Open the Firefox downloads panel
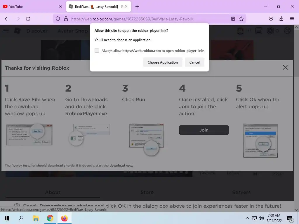This screenshot has width=299, height=224. pyautogui.click(x=281, y=19)
